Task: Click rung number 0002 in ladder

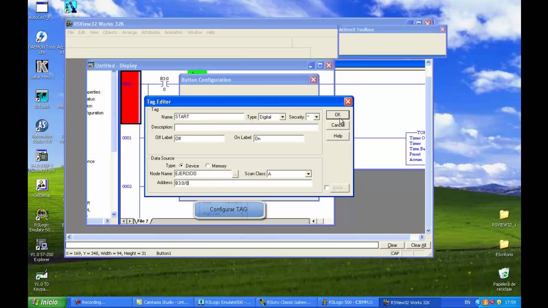Action: pos(127,186)
